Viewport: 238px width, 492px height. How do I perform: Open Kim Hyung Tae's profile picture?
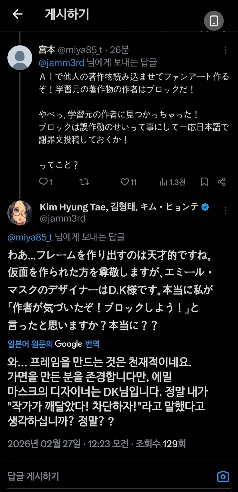click(x=20, y=213)
